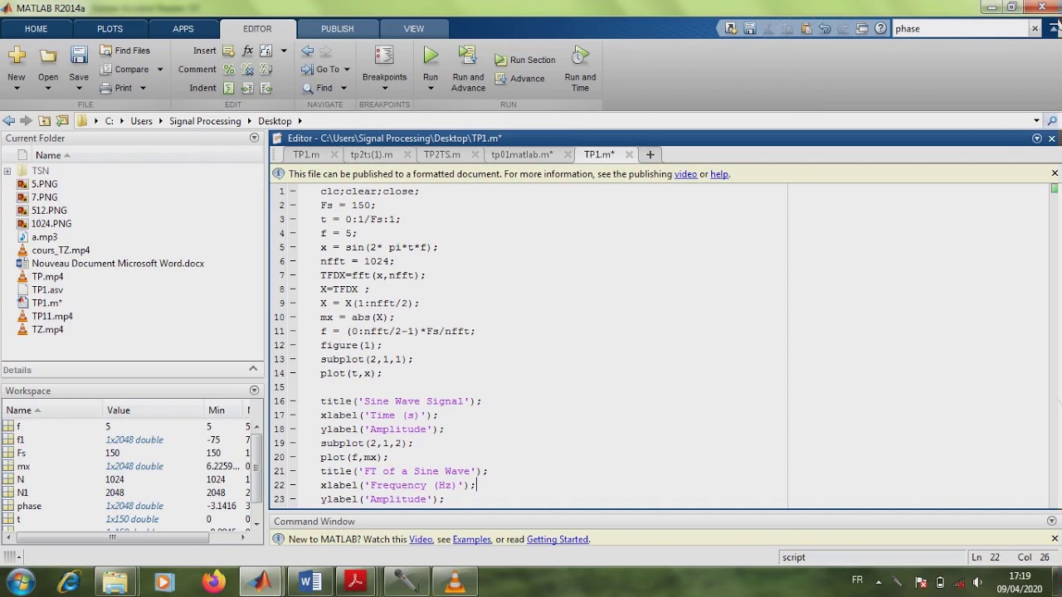Viewport: 1062px width, 597px height.
Task: Open Firefox from the taskbar
Action: 213,581
